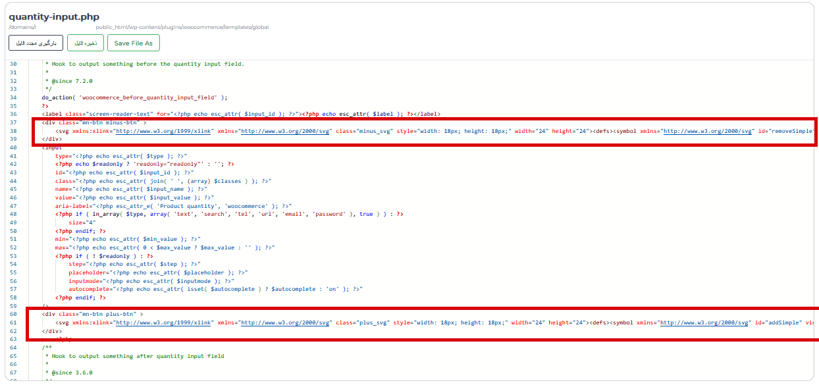Click line number 30 in the gutter

coord(13,64)
